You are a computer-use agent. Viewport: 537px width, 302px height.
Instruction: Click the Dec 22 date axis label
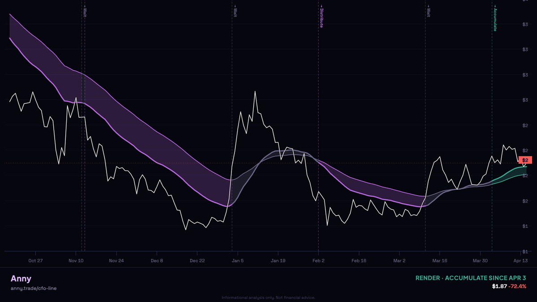click(197, 260)
